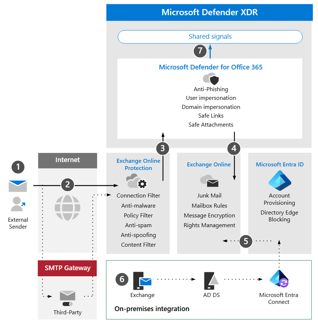Click the Exchange Online cloud mail icon
This screenshot has width=318, height=323.
tap(209, 181)
